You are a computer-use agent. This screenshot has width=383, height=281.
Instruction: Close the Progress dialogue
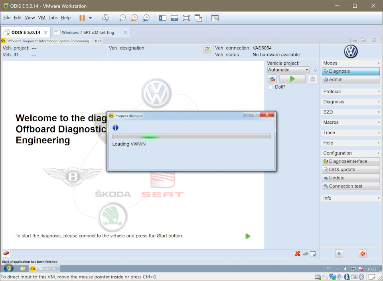pyautogui.click(x=267, y=114)
